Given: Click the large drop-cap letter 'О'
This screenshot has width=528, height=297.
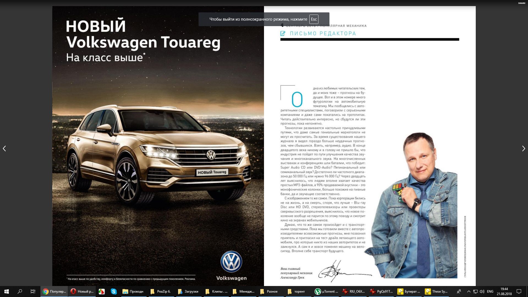Looking at the screenshot, I should tap(297, 100).
